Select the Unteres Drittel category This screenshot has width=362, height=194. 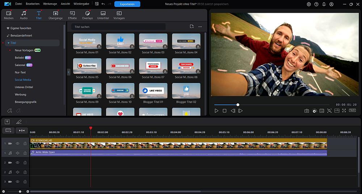(x=24, y=87)
